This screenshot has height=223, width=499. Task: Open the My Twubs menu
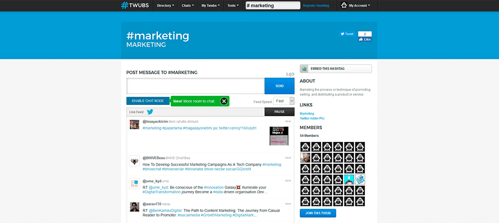click(x=211, y=5)
